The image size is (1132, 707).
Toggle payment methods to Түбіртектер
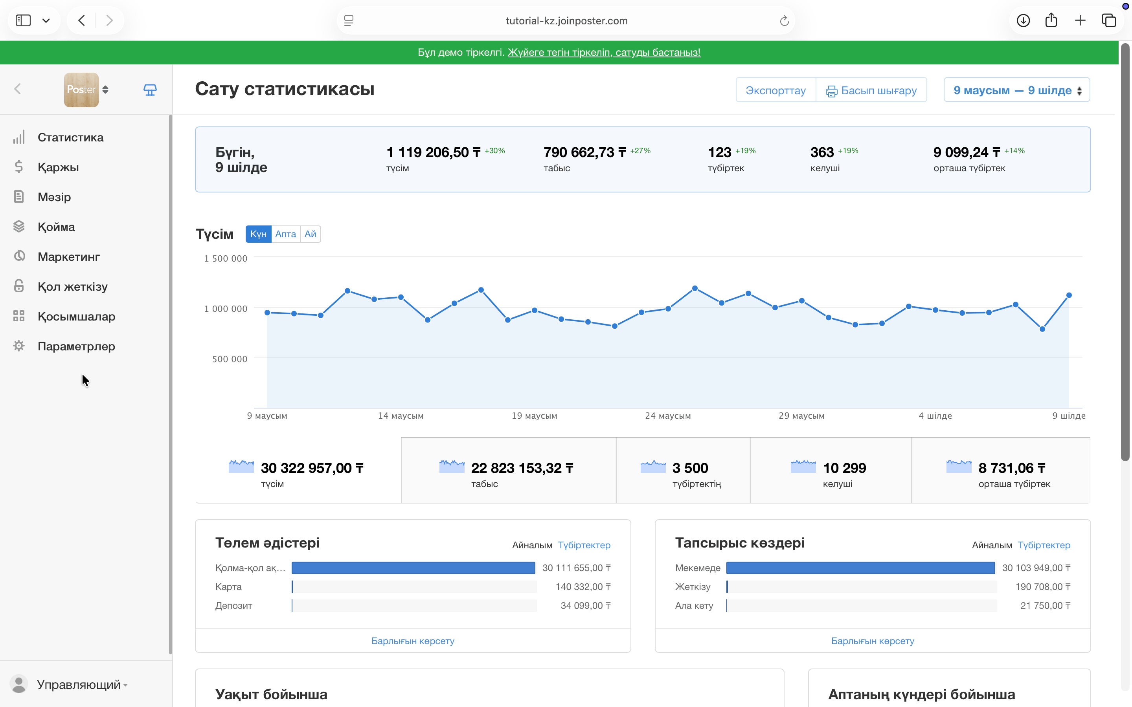[x=584, y=545]
